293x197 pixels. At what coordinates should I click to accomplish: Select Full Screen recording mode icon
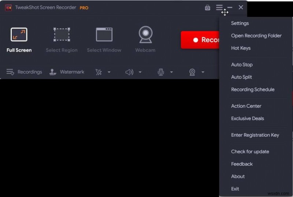(19, 34)
